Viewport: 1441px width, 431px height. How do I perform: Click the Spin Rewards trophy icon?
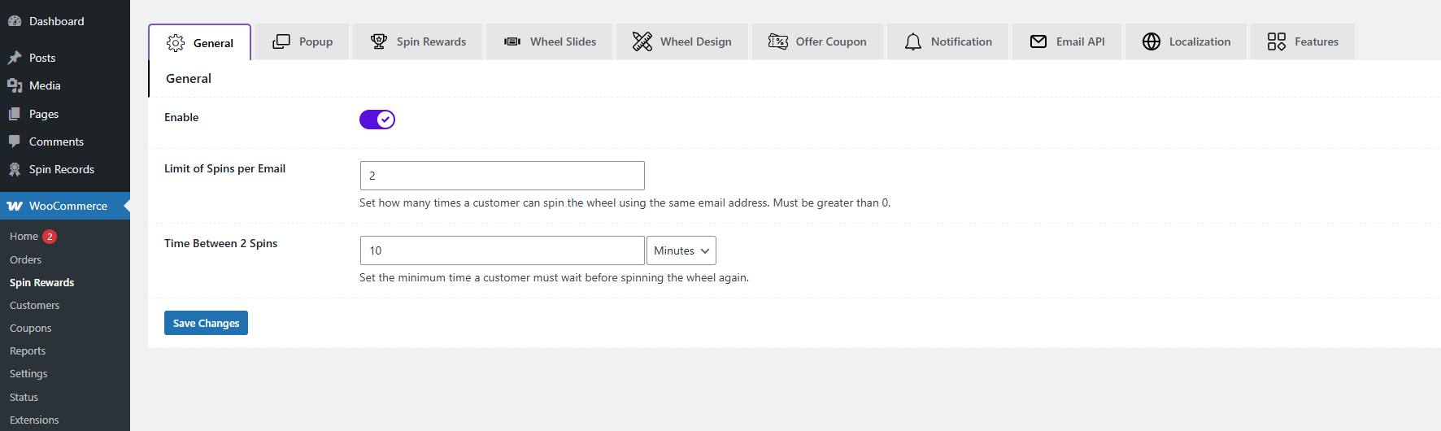(379, 41)
